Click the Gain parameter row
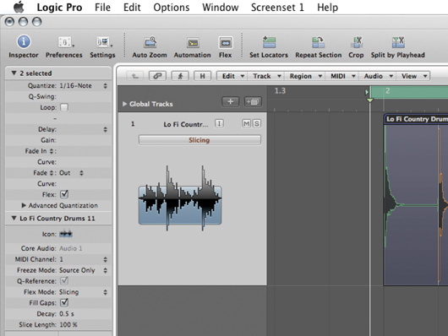 click(58, 140)
